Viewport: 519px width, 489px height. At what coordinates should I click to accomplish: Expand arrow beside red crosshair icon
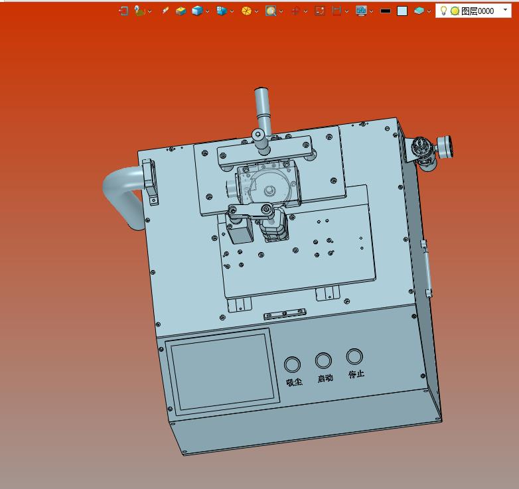305,11
